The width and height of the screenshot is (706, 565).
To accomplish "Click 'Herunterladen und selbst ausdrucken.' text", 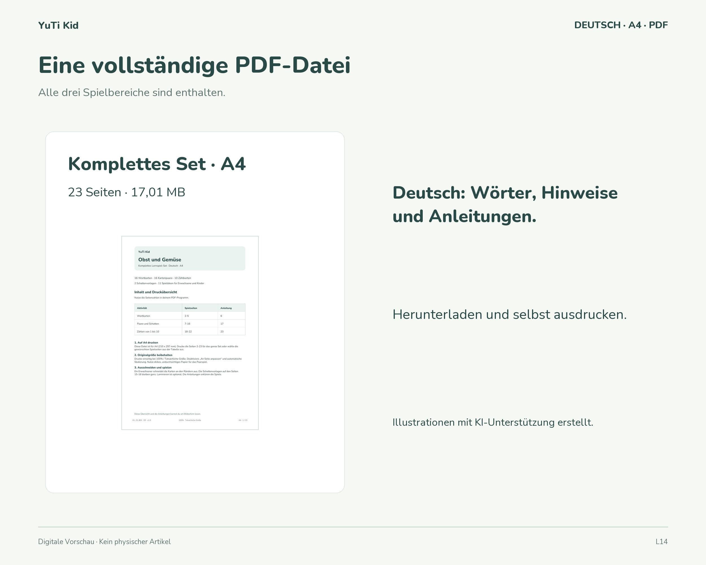I will [x=509, y=314].
